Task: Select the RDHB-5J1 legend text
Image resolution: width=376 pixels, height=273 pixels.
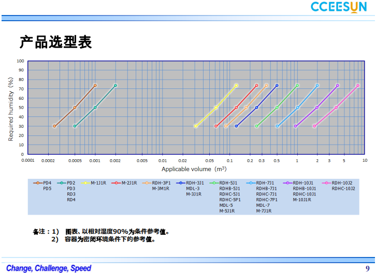Action: (x=229, y=189)
